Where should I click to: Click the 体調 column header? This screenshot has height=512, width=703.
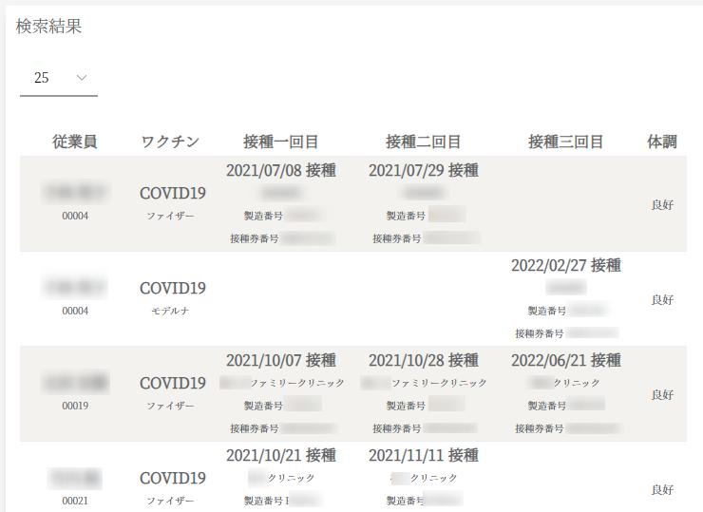[661, 142]
